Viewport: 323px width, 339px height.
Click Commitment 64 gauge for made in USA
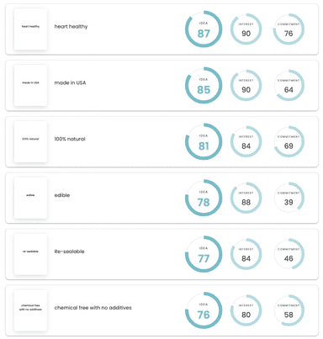point(289,85)
